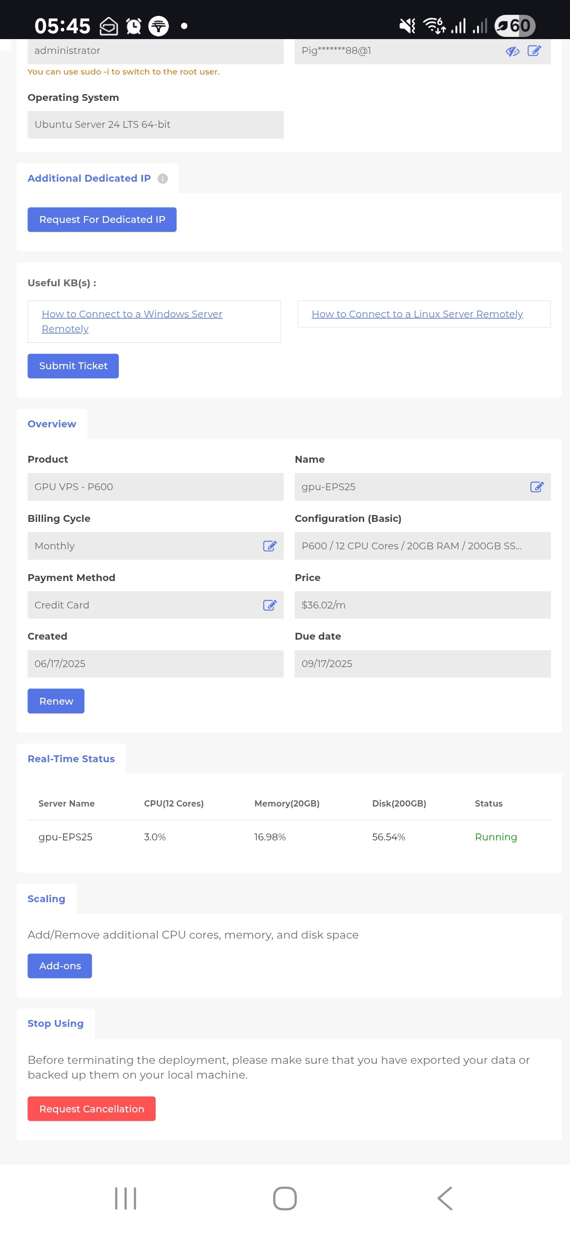Open How to Connect to Windows Server link

click(132, 321)
